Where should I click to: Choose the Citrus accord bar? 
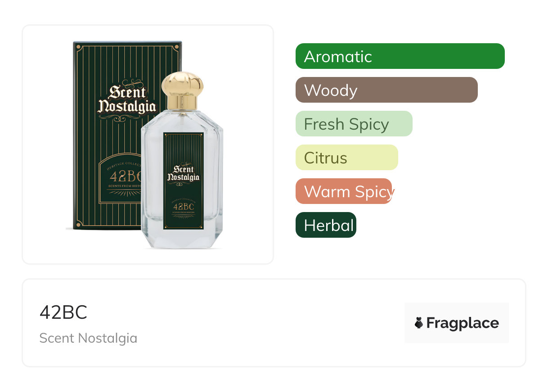tap(347, 158)
